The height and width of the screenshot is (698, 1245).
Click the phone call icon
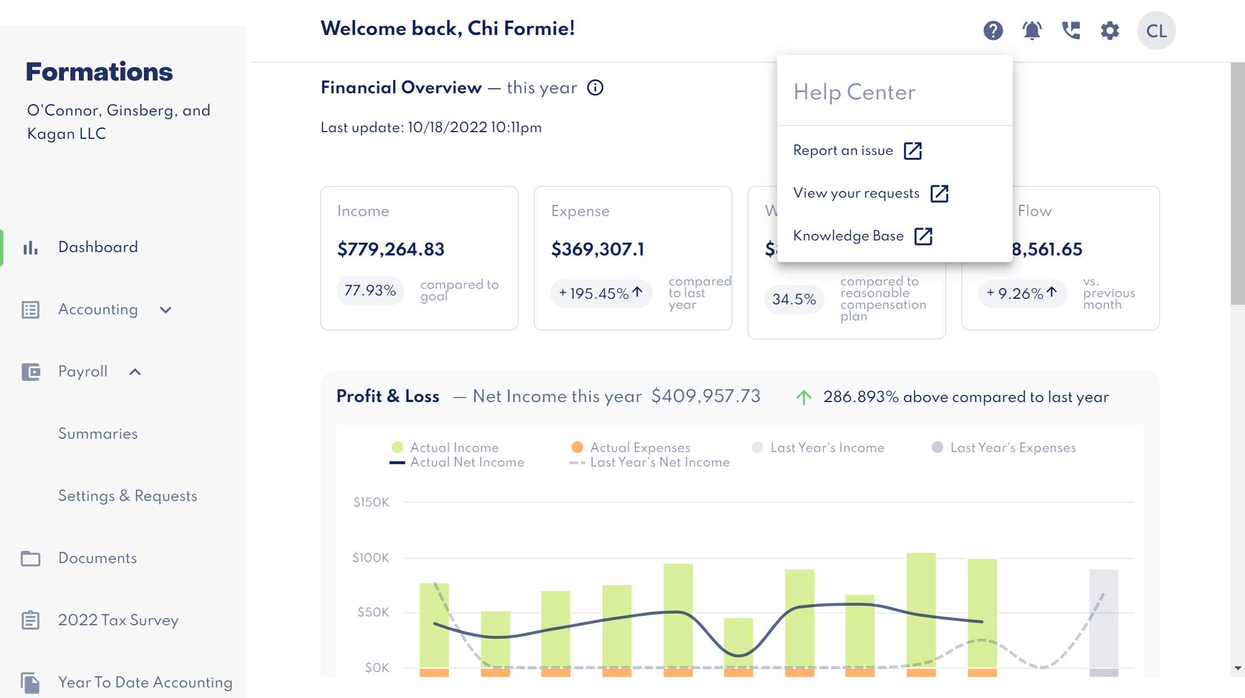[x=1071, y=31]
